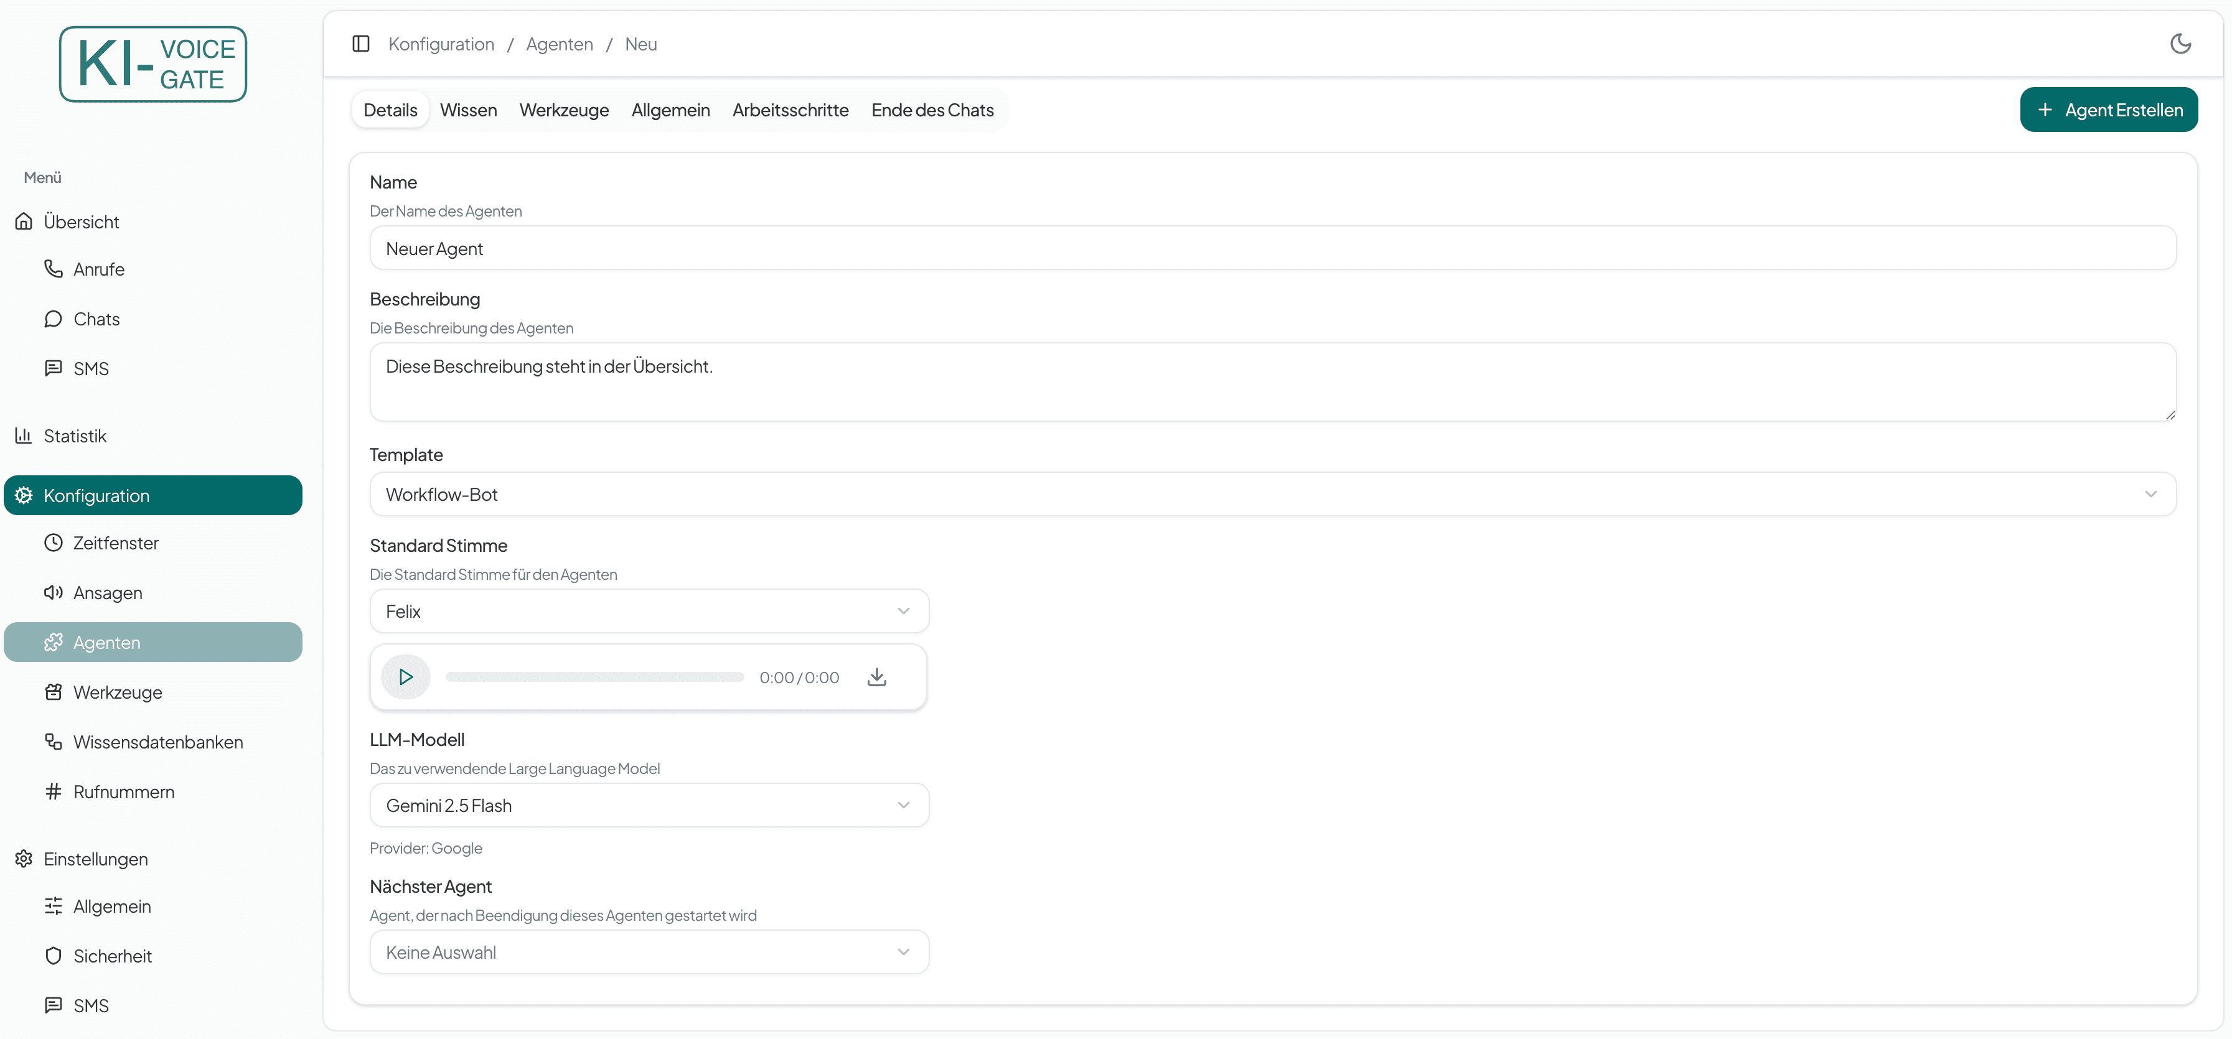Open Nächster Agent dropdown Keine Auswahl

pyautogui.click(x=648, y=953)
